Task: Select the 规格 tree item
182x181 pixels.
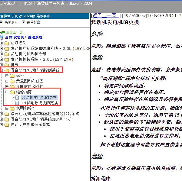Action: click(x=20, y=76)
